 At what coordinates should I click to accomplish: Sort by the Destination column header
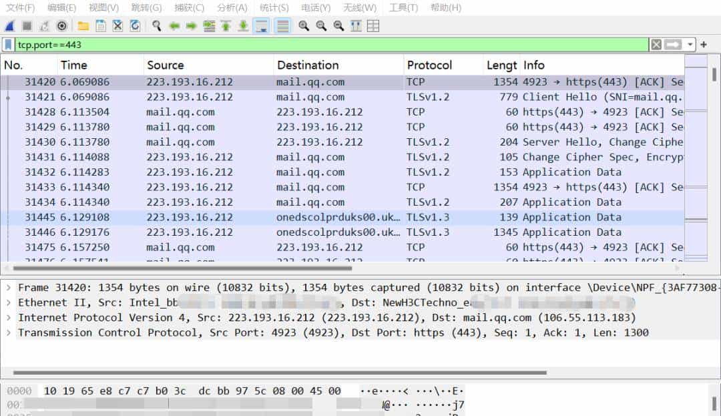[339, 65]
